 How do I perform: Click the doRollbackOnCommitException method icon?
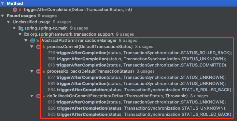[x=38, y=96]
